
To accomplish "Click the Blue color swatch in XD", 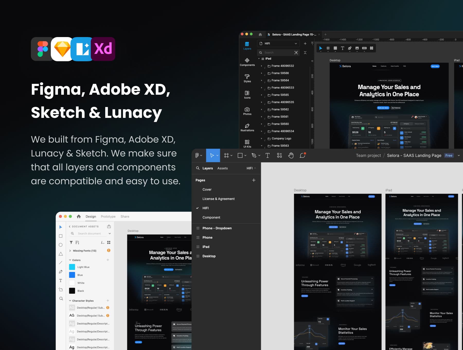I will (72, 275).
